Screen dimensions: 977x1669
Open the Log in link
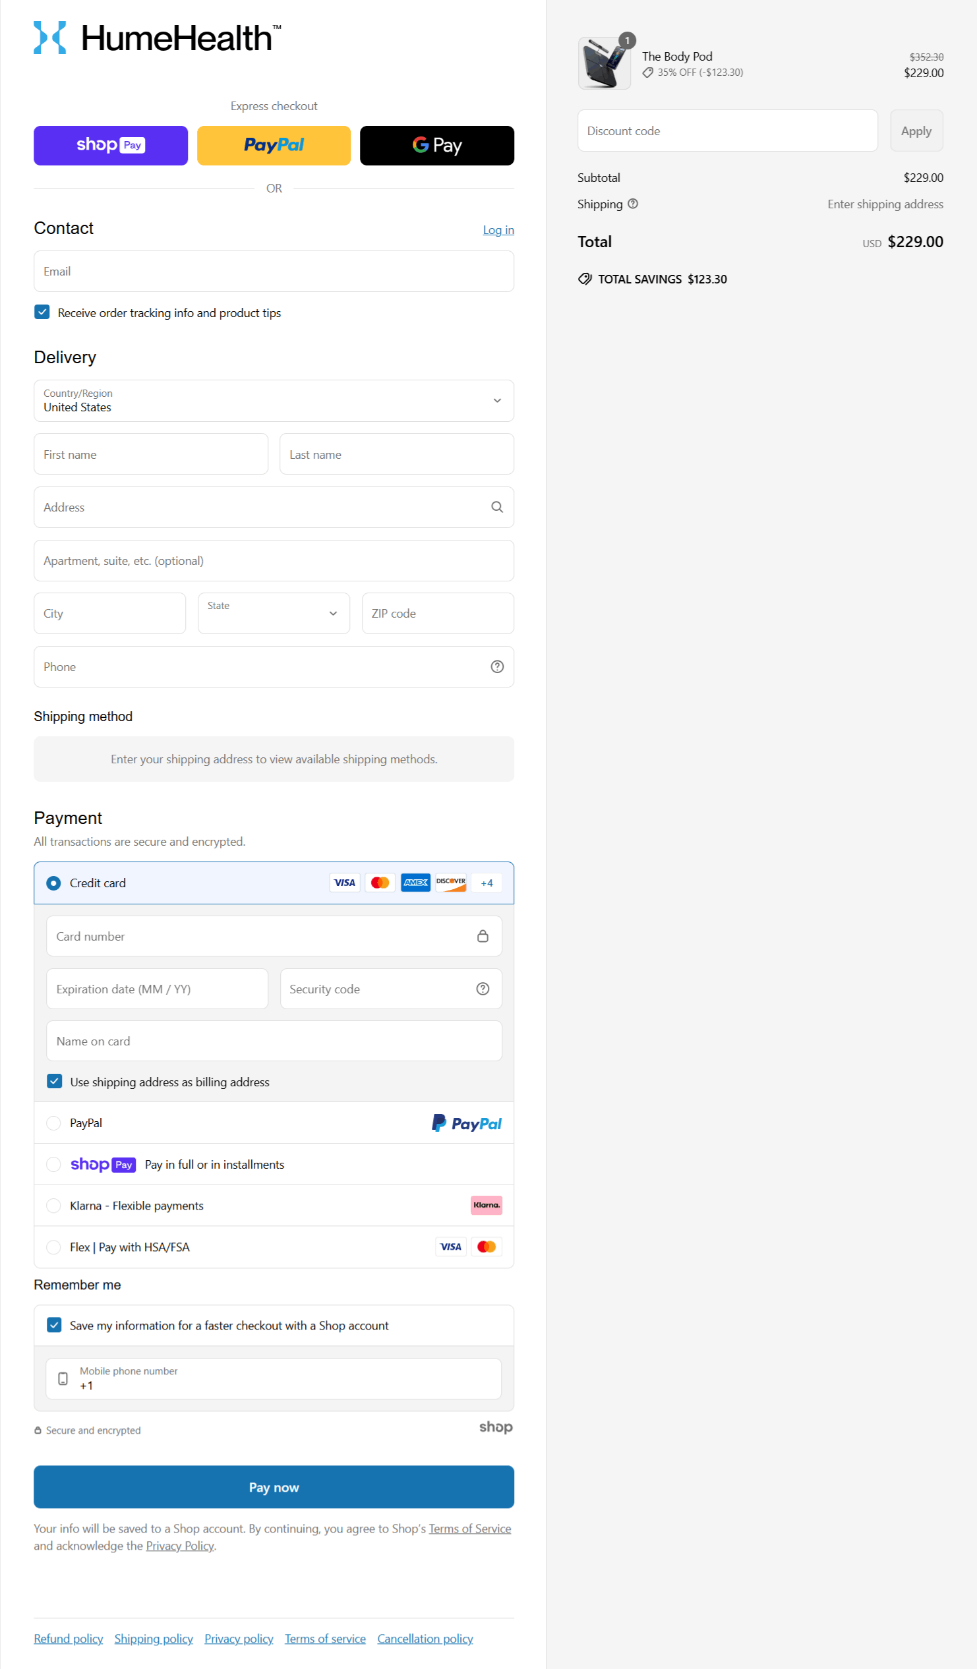pos(498,230)
